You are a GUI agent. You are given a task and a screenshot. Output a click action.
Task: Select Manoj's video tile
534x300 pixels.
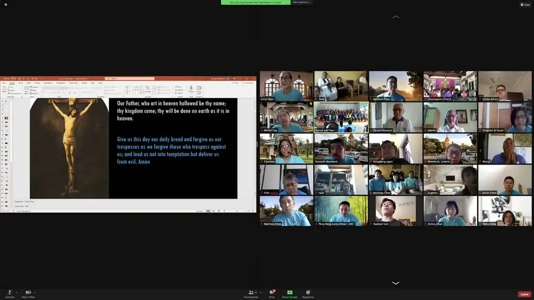click(x=505, y=148)
